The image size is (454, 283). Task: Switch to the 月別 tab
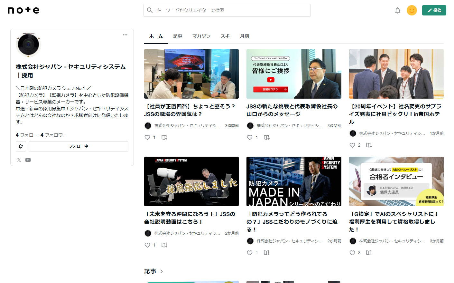(245, 36)
